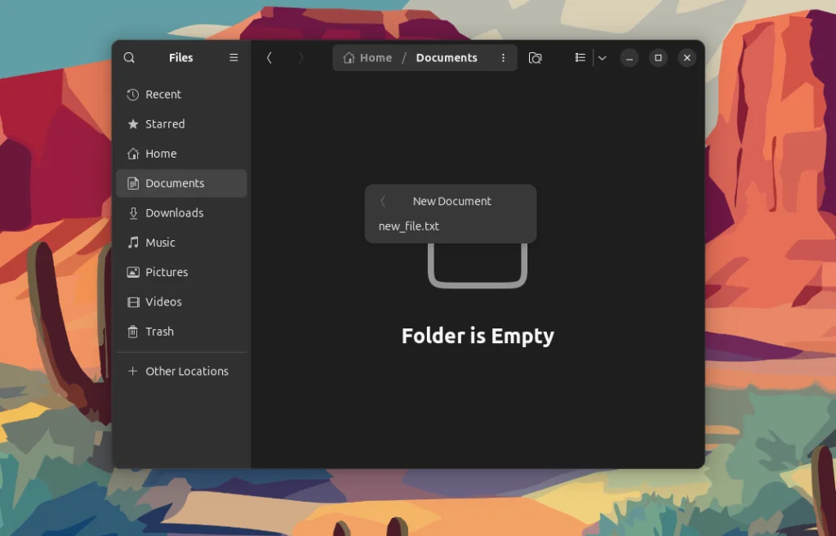This screenshot has width=836, height=536.
Task: Open Videos from the sidebar
Action: coord(163,302)
